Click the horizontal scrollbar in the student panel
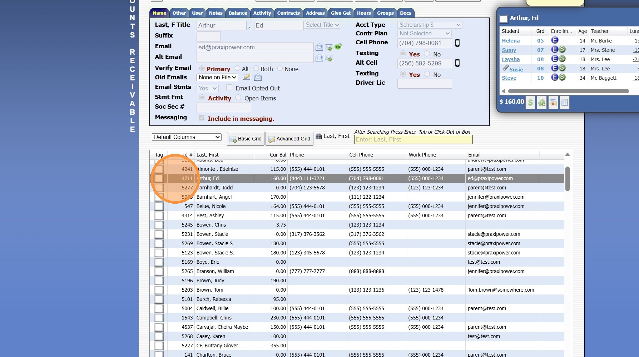This screenshot has width=639, height=357. pos(568,91)
